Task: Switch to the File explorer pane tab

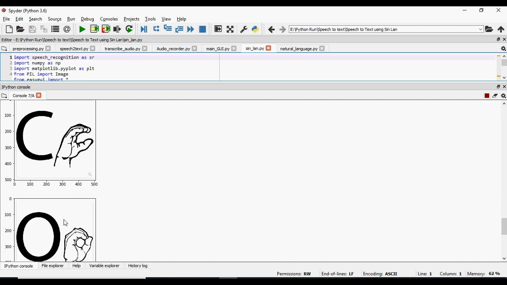Action: point(53,266)
